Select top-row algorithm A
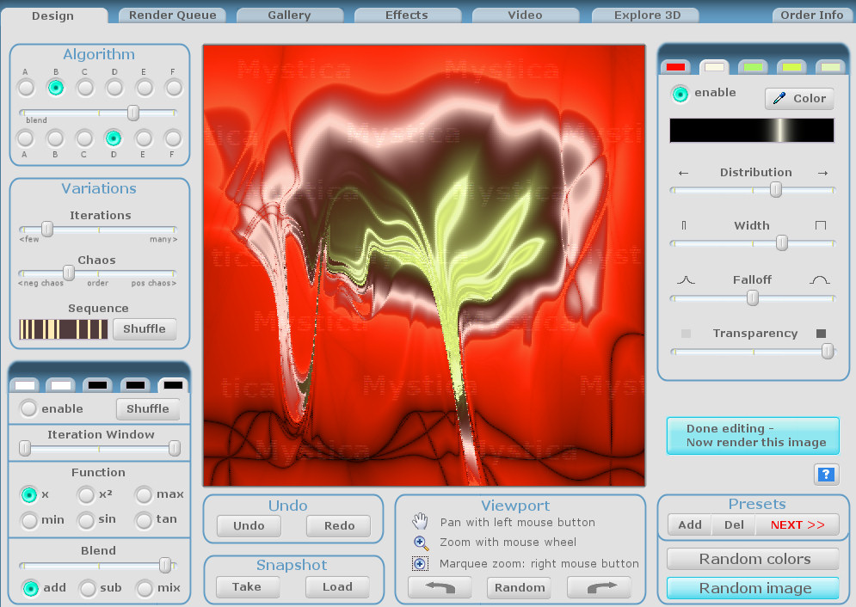Screen dimensions: 856x607 coord(26,87)
